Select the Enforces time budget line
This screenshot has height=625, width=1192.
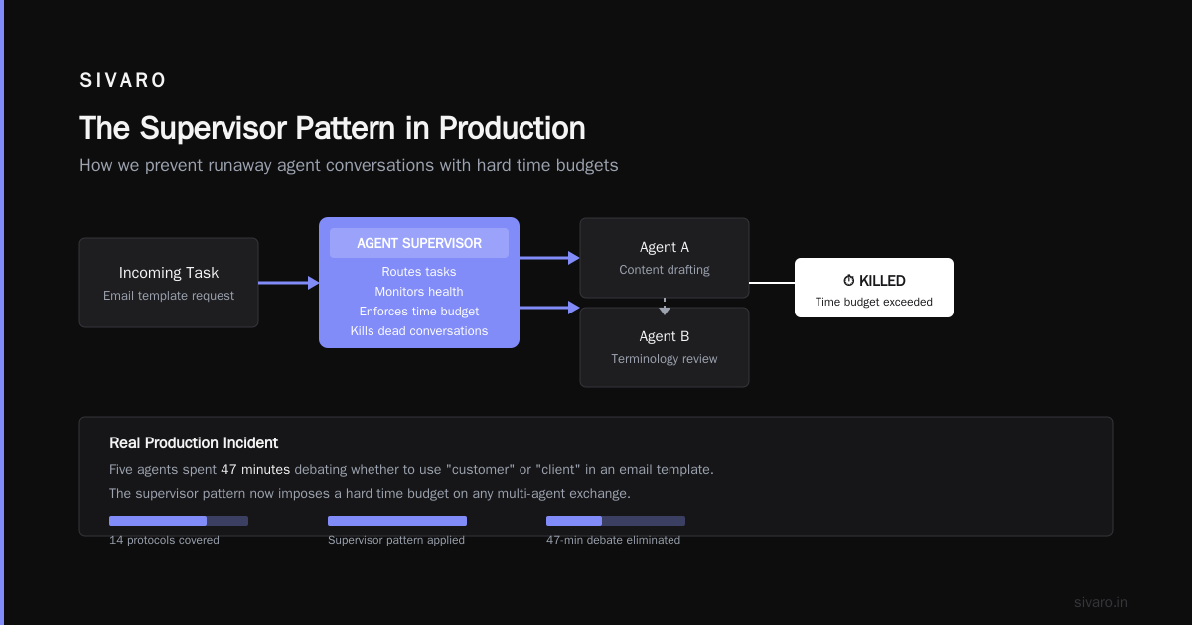coord(419,312)
